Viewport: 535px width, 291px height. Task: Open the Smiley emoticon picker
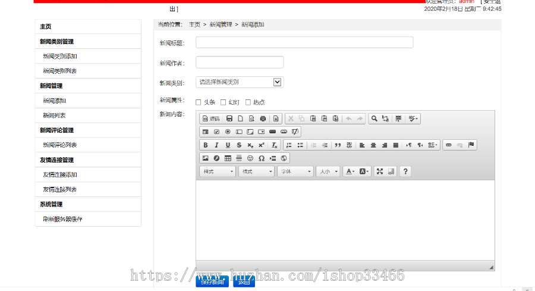pos(250,158)
